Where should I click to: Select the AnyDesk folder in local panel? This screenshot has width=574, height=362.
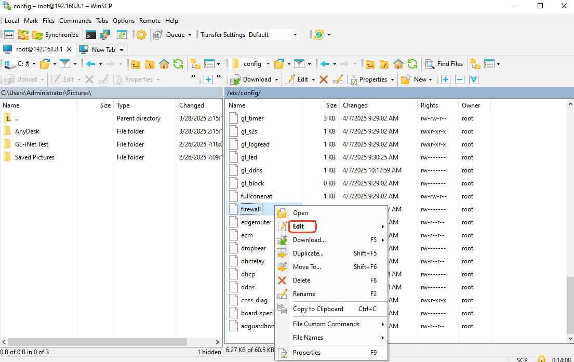tap(26, 131)
